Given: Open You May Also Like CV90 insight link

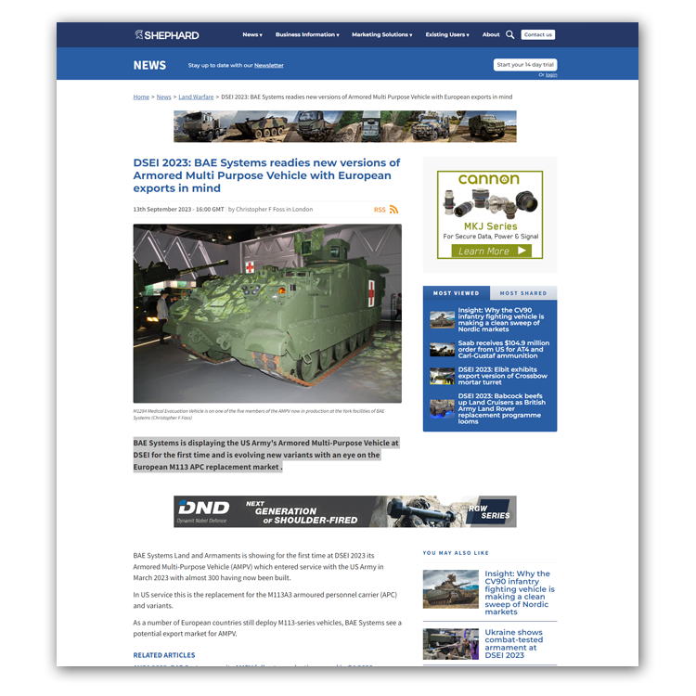Looking at the screenshot, I should pyautogui.click(x=520, y=593).
